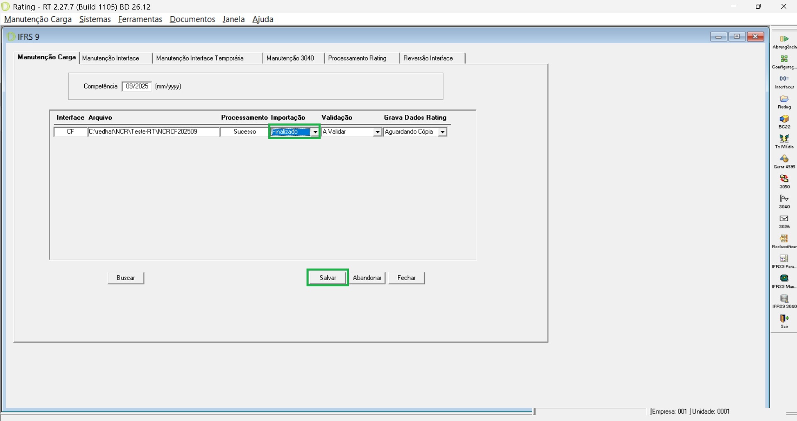Click the Abandonar button
This screenshot has width=797, height=421.
tap(367, 278)
